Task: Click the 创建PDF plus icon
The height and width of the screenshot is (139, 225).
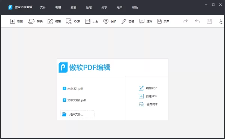Action: click(x=141, y=96)
